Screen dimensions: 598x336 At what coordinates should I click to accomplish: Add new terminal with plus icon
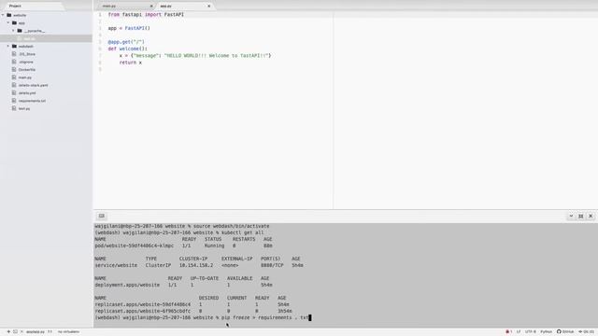click(x=8, y=332)
